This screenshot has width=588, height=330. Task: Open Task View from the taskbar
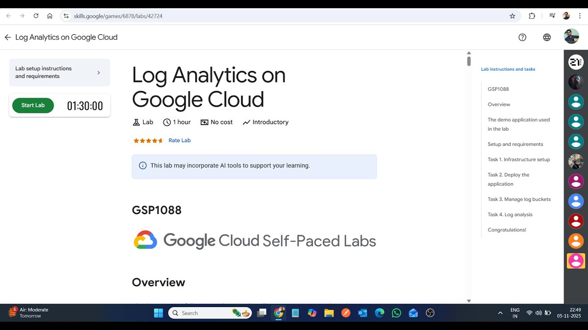tap(262, 313)
